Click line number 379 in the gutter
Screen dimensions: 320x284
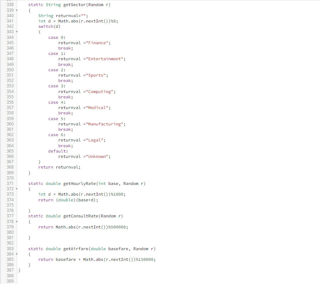(10, 227)
